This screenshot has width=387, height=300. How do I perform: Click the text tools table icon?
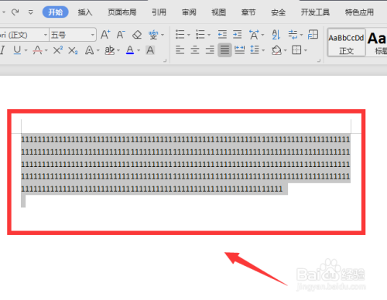point(313,34)
